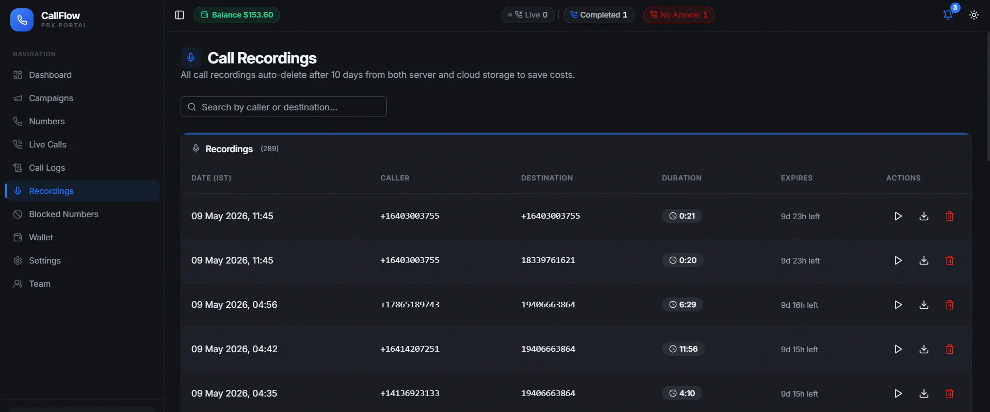Go to the Settings page
Viewport: 990px width, 412px height.
coord(83,260)
